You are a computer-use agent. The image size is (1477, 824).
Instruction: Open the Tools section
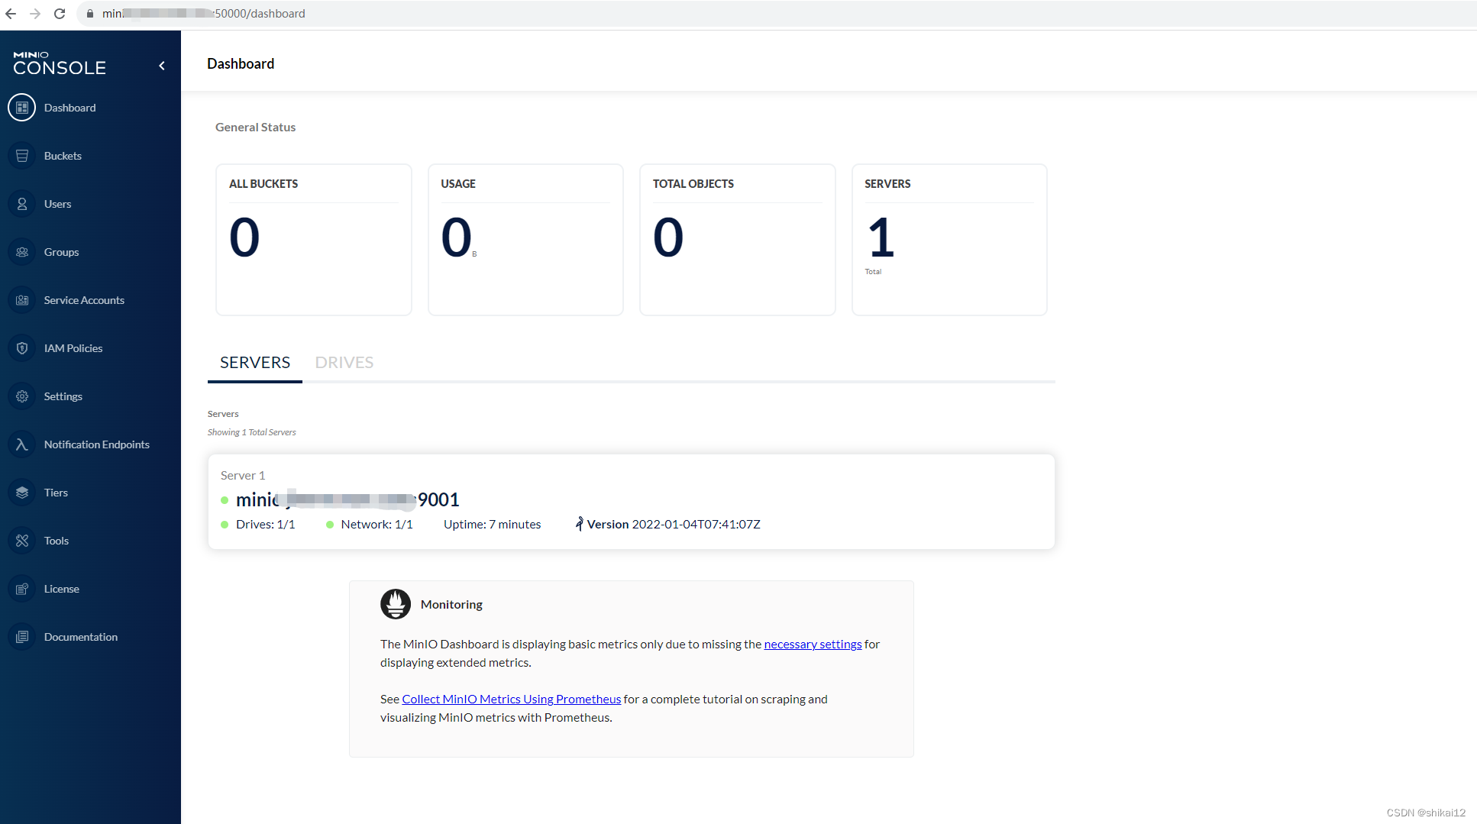click(x=57, y=540)
